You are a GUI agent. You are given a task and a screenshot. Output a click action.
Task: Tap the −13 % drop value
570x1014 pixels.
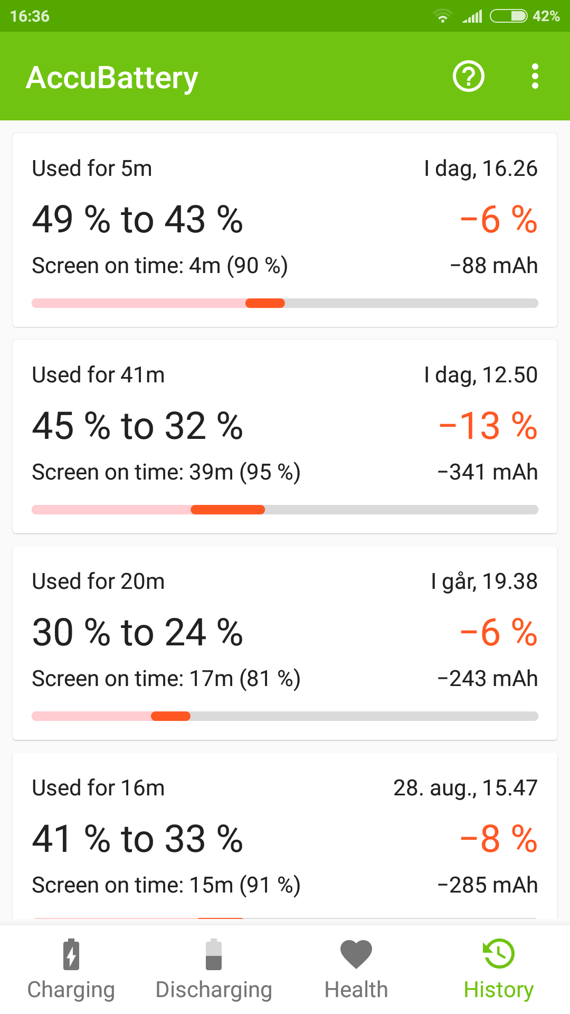(x=488, y=426)
